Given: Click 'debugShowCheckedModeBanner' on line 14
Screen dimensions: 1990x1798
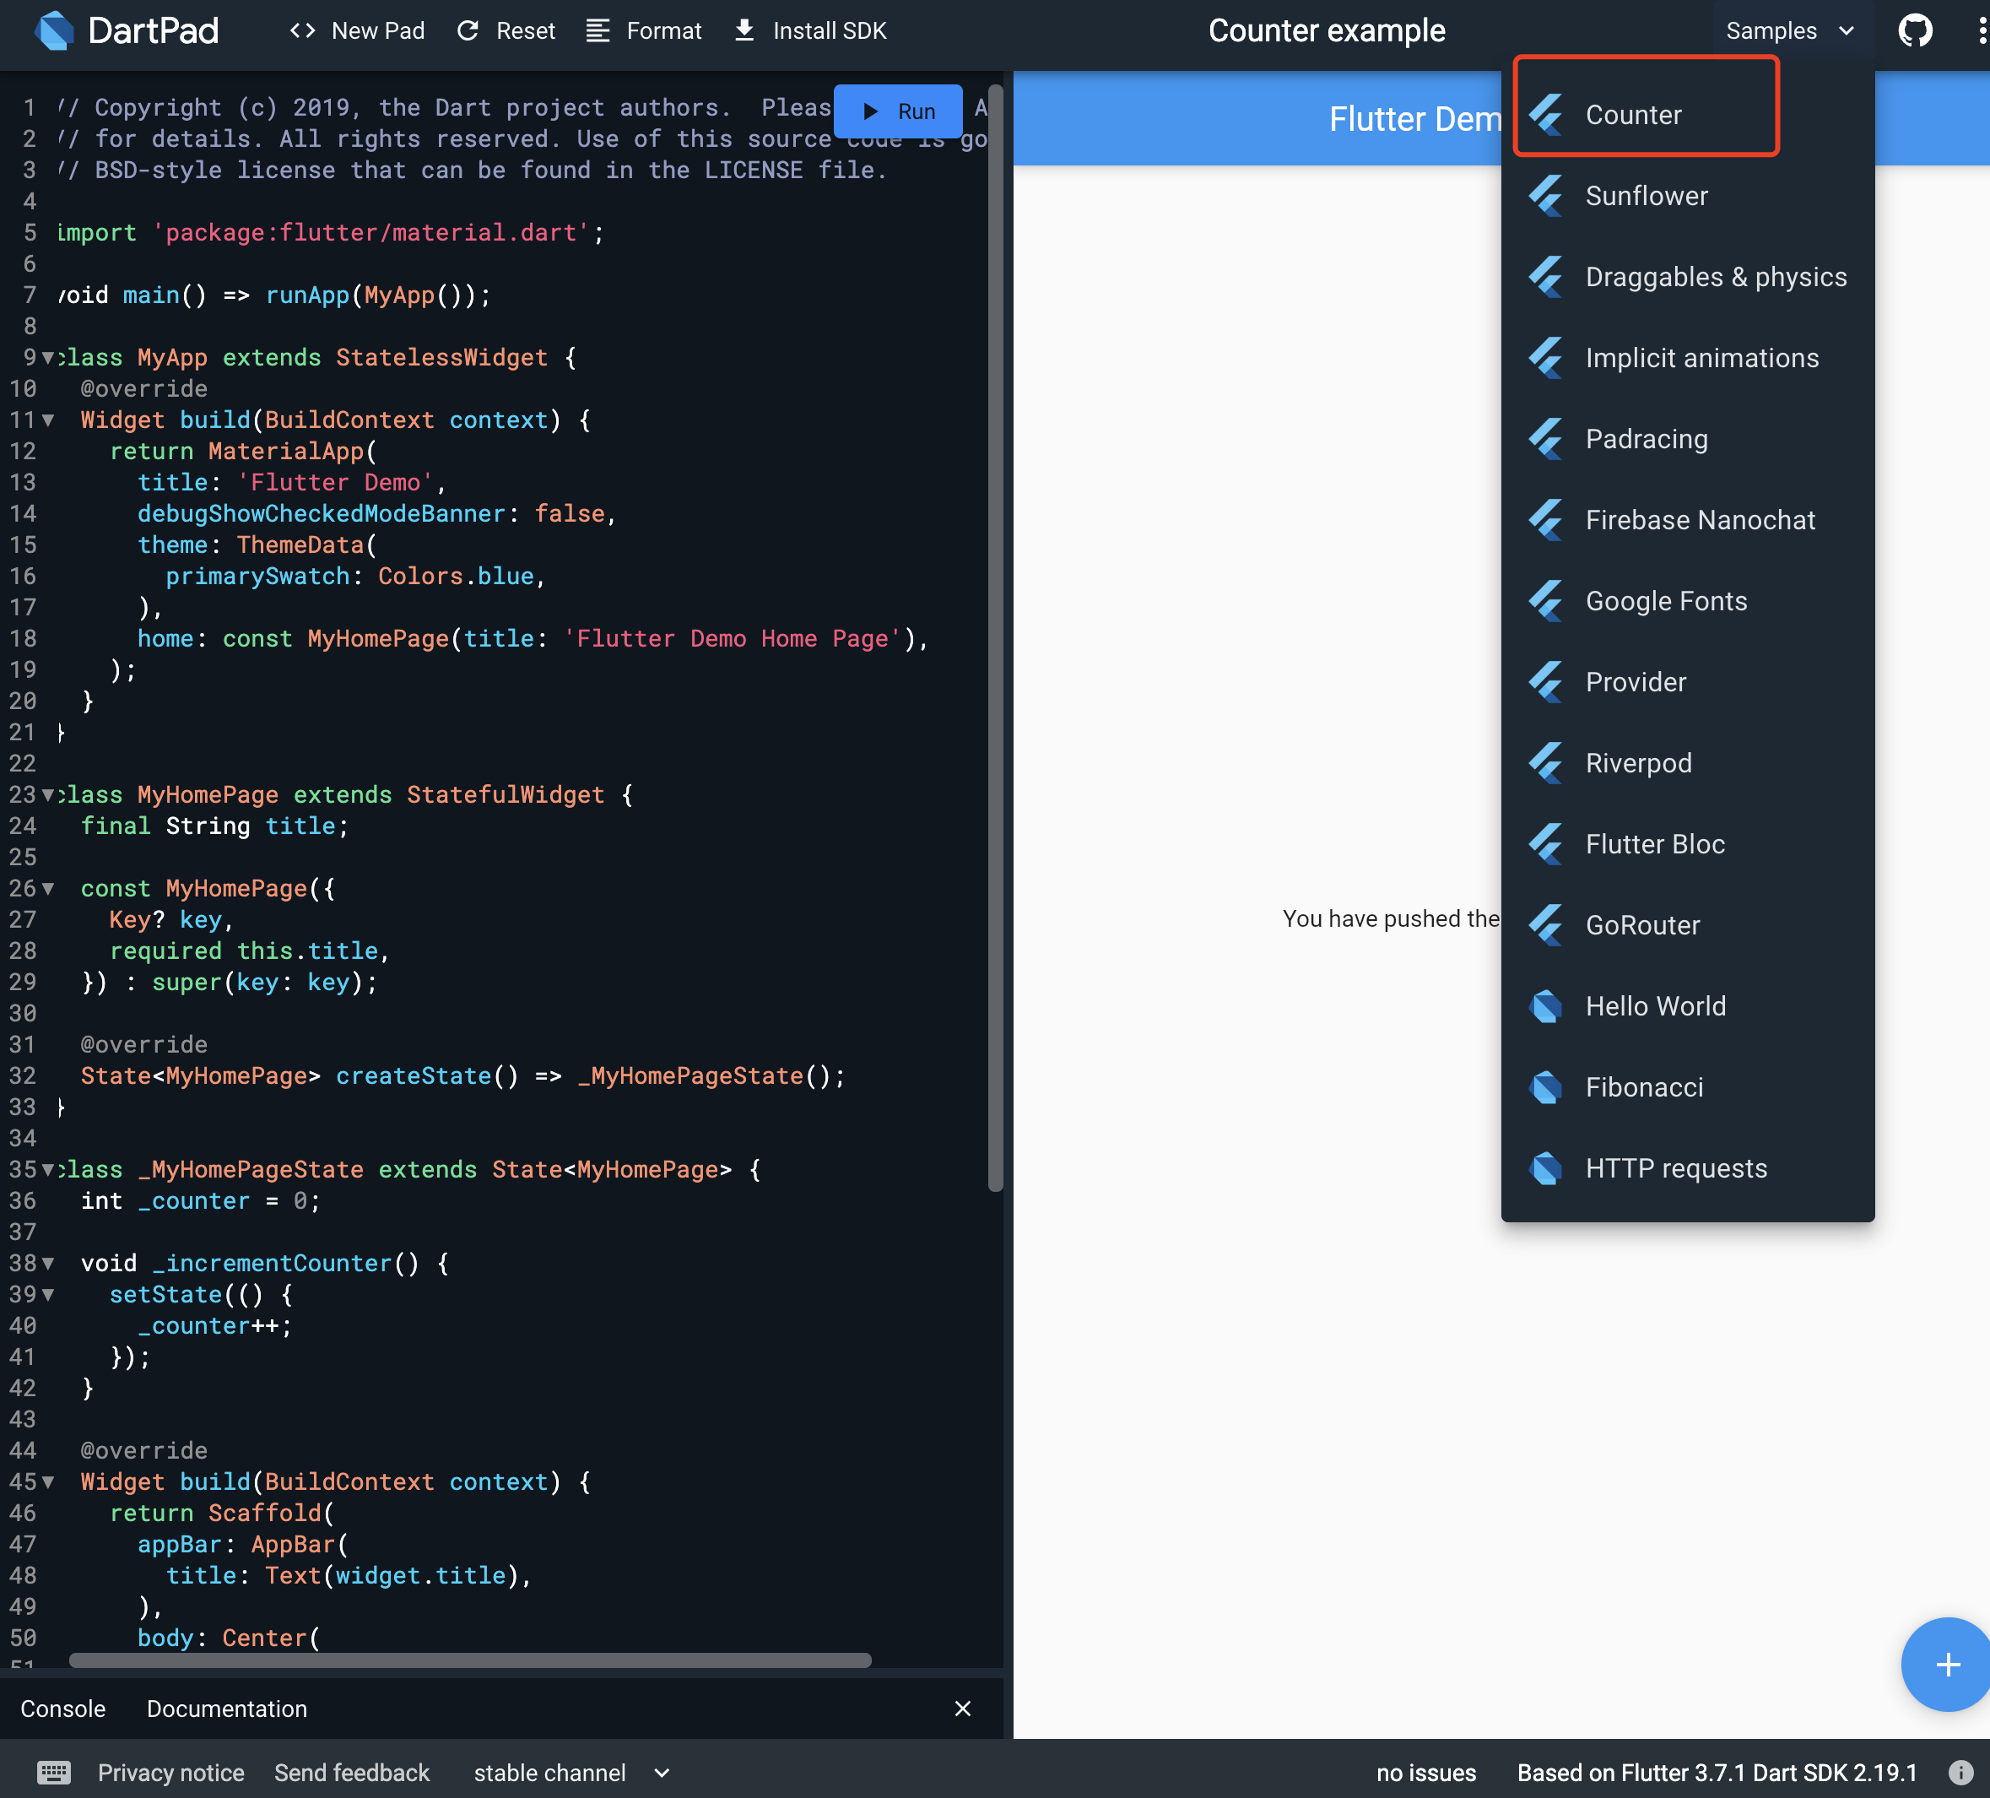Looking at the screenshot, I should tap(321, 513).
